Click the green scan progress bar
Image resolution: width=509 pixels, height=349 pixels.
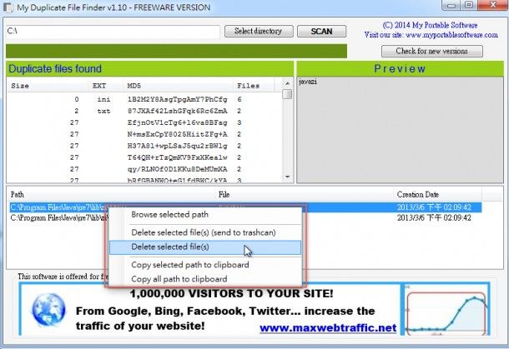click(176, 51)
